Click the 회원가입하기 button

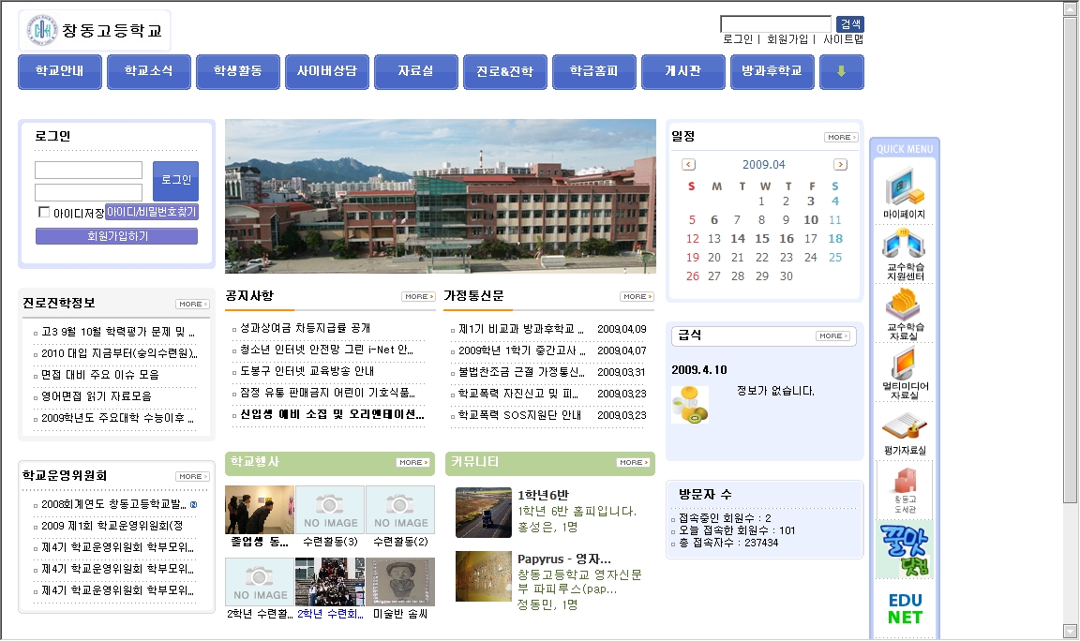tap(116, 236)
